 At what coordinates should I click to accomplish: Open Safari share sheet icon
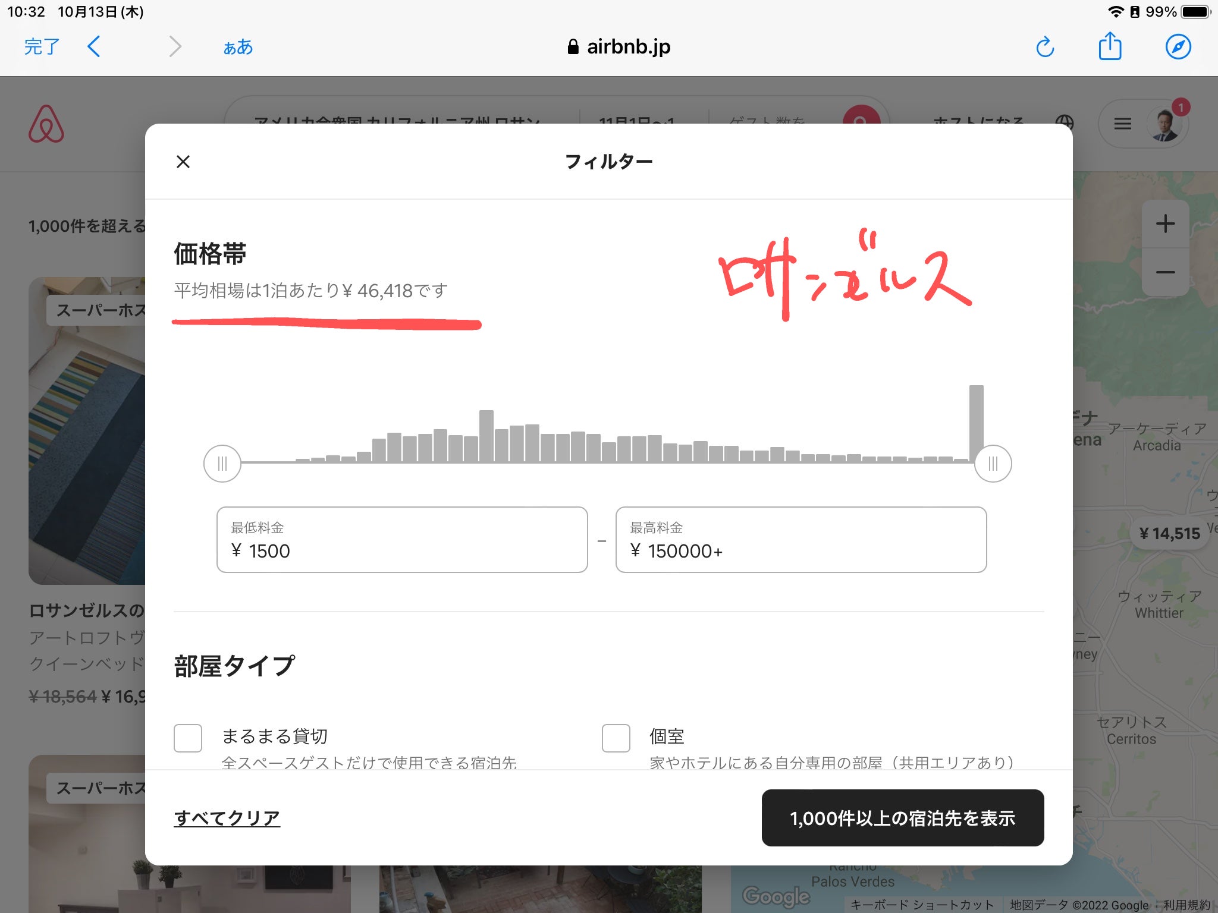pos(1110,46)
